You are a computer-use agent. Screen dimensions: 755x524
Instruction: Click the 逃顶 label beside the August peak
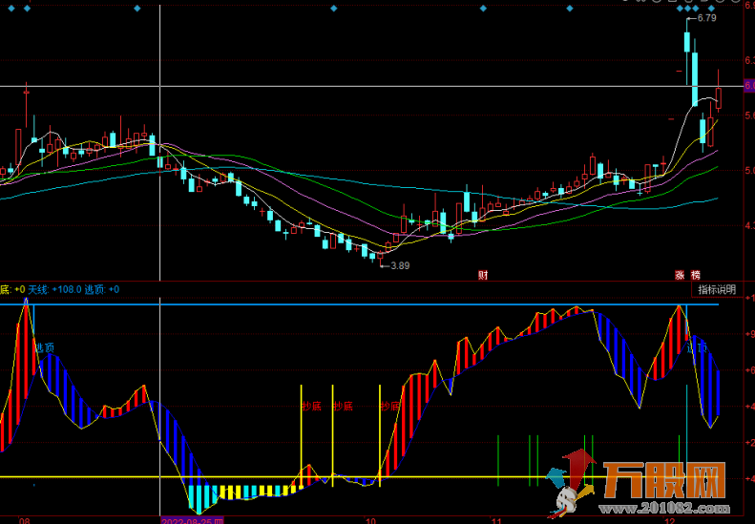tap(45, 347)
